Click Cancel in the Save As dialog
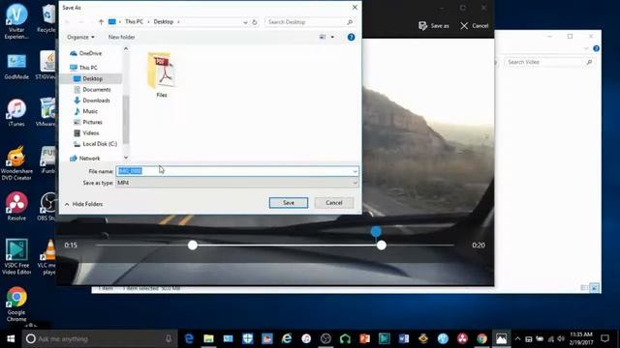Image resolution: width=620 pixels, height=348 pixels. click(333, 202)
